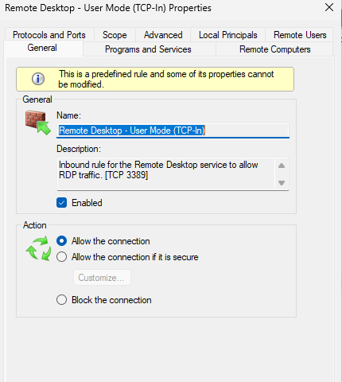Image resolution: width=342 pixels, height=382 pixels.
Task: Click inside the rule Name input field
Action: (173, 131)
